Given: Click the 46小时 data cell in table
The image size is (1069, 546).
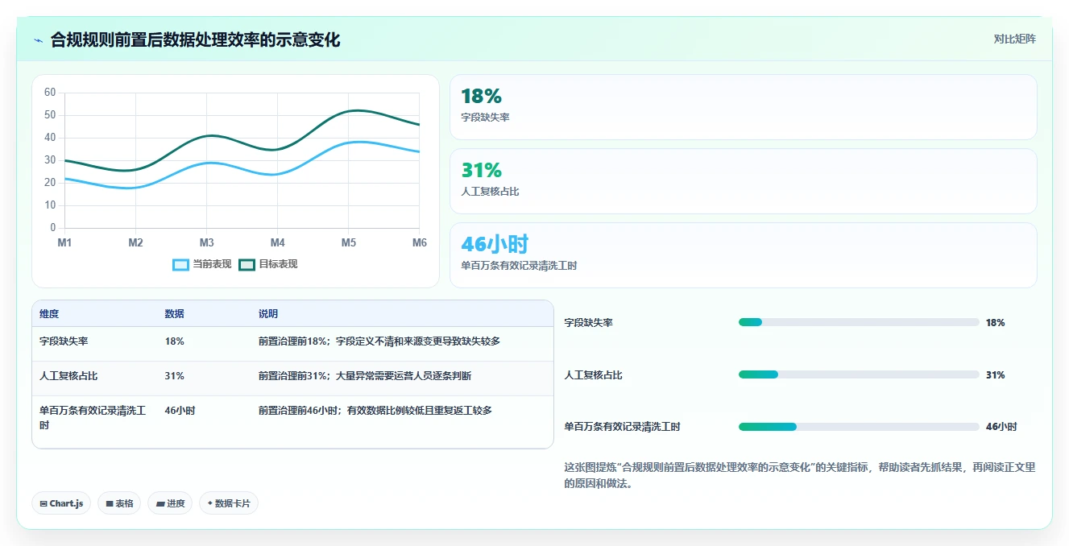Looking at the screenshot, I should [x=180, y=411].
